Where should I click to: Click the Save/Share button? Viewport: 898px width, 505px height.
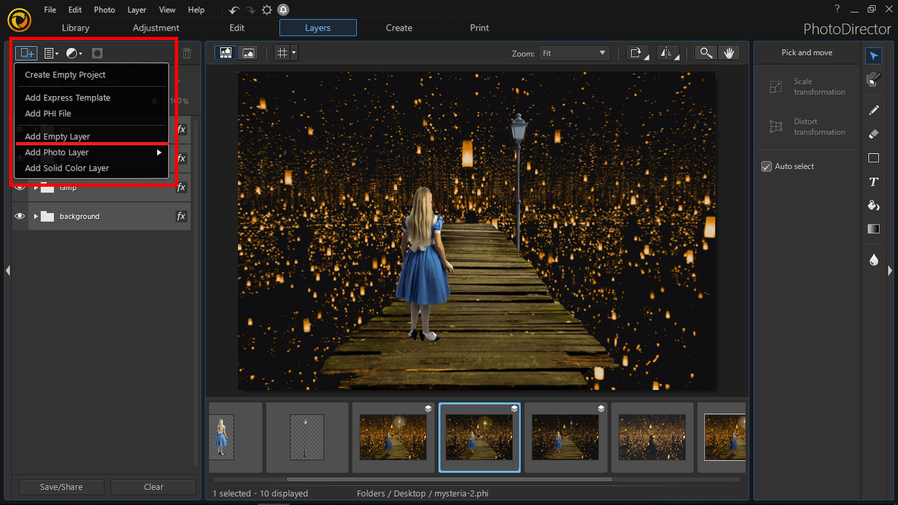coord(61,487)
